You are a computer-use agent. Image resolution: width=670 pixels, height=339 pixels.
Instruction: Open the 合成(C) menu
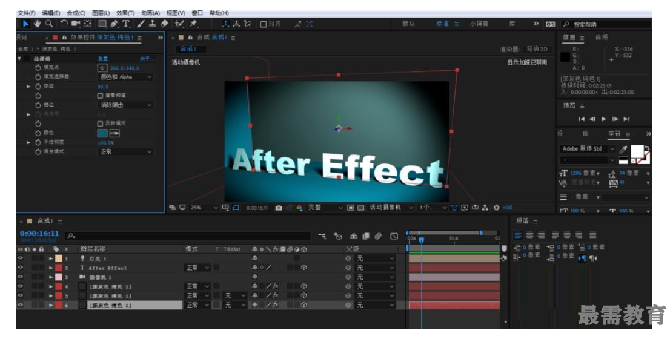(x=76, y=13)
